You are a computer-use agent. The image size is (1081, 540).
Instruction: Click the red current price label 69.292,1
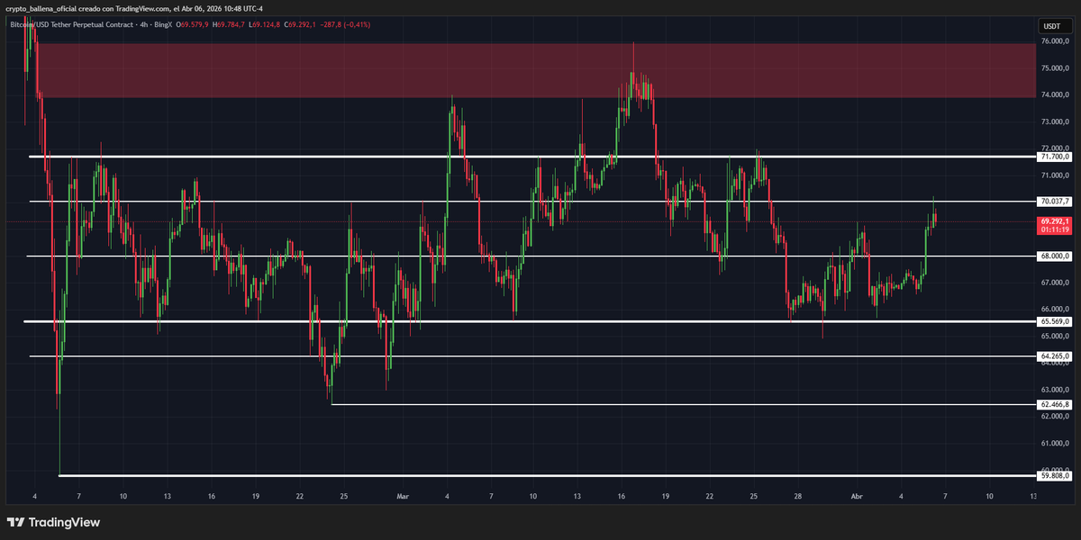click(1054, 220)
